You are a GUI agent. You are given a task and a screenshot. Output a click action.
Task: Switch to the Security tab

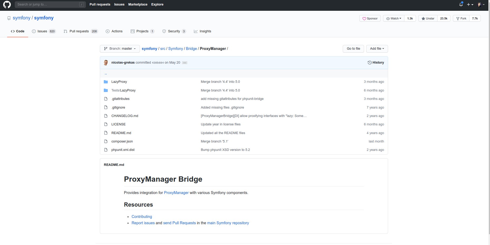point(174,31)
